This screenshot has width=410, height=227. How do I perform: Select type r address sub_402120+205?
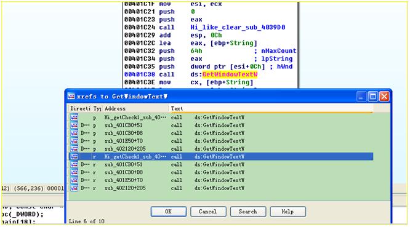(x=125, y=188)
